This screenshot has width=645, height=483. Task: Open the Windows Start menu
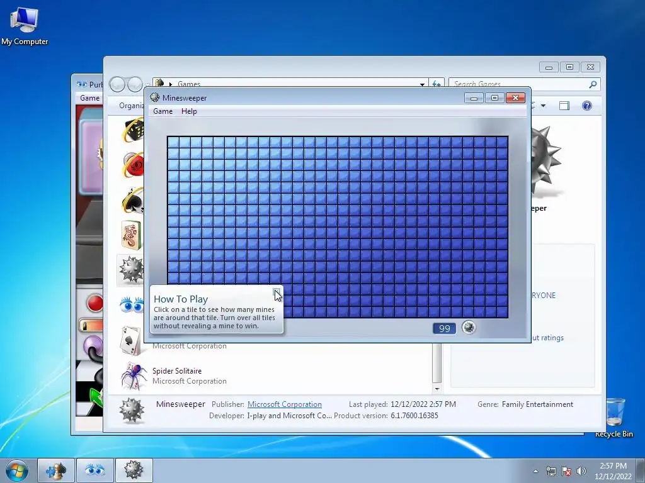point(17,470)
